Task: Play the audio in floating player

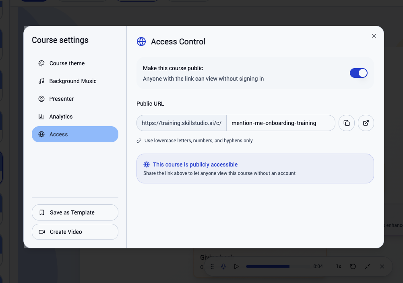Action: click(x=236, y=266)
